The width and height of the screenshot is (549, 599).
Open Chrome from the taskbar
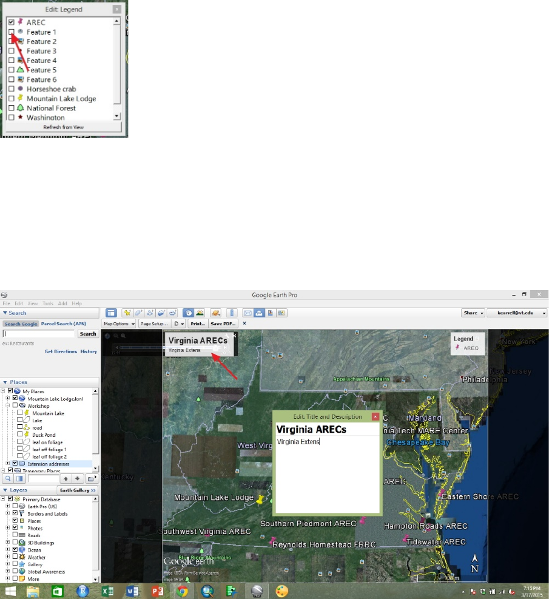182,591
